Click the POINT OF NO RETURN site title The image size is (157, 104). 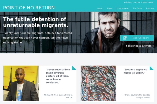point(29,8)
